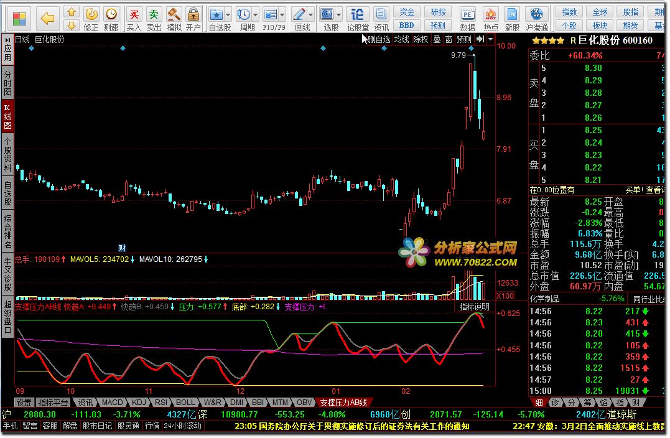
Task: Open the 论股堂 forum icon
Action: [357, 14]
